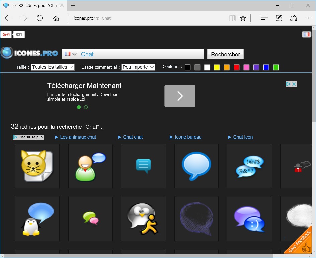
Task: Click the browser Refresh button
Action: pyautogui.click(x=40, y=18)
